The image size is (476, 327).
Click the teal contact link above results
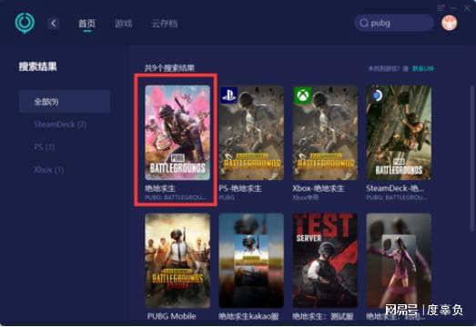[x=422, y=69]
